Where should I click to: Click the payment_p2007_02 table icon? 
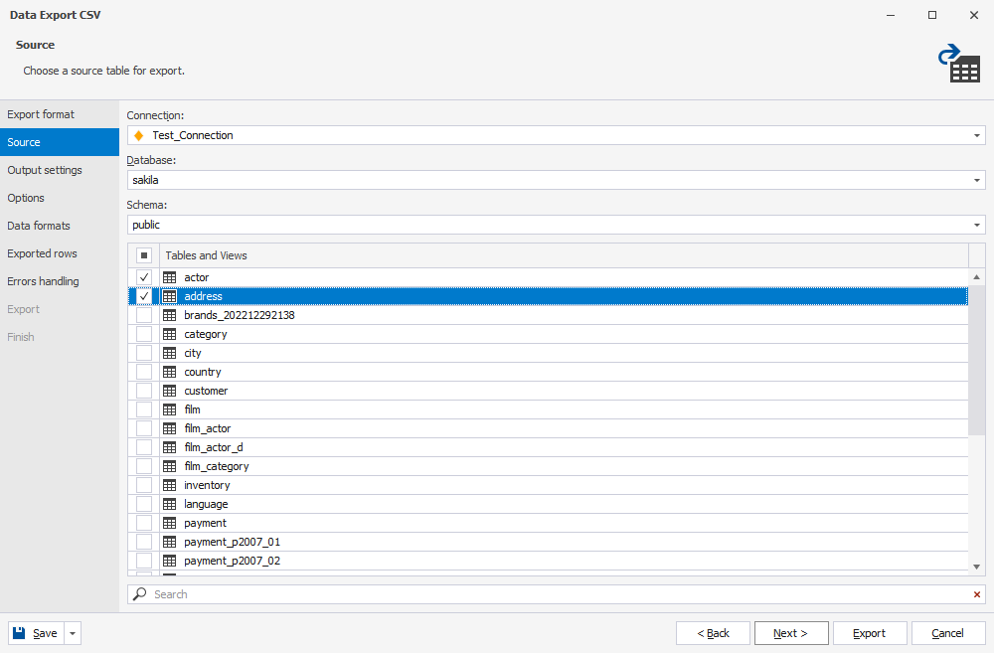(169, 562)
